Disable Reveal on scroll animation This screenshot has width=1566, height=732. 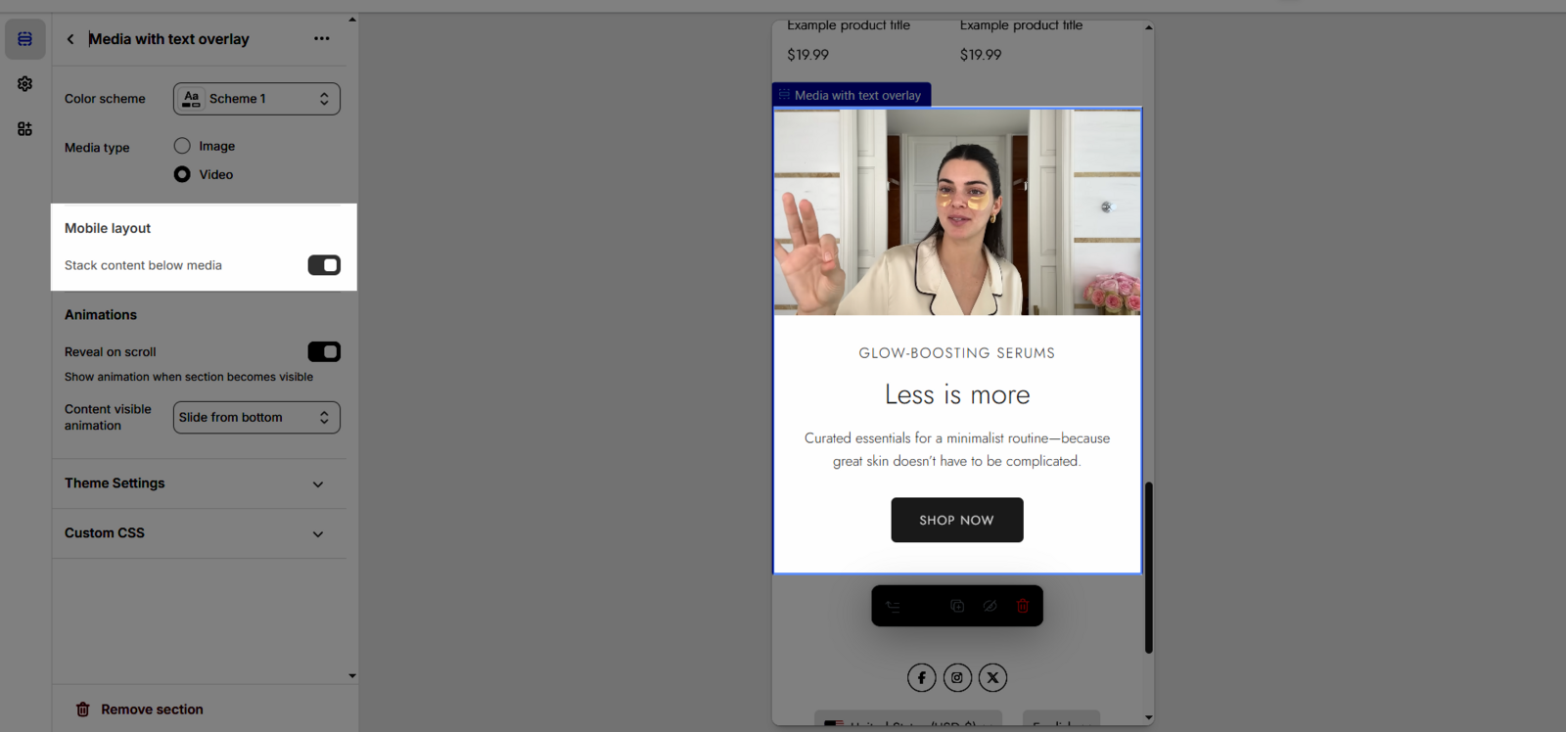tap(324, 351)
